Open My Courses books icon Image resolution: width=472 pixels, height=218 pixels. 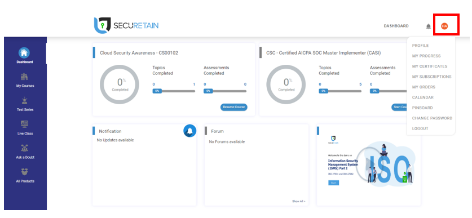tap(24, 77)
